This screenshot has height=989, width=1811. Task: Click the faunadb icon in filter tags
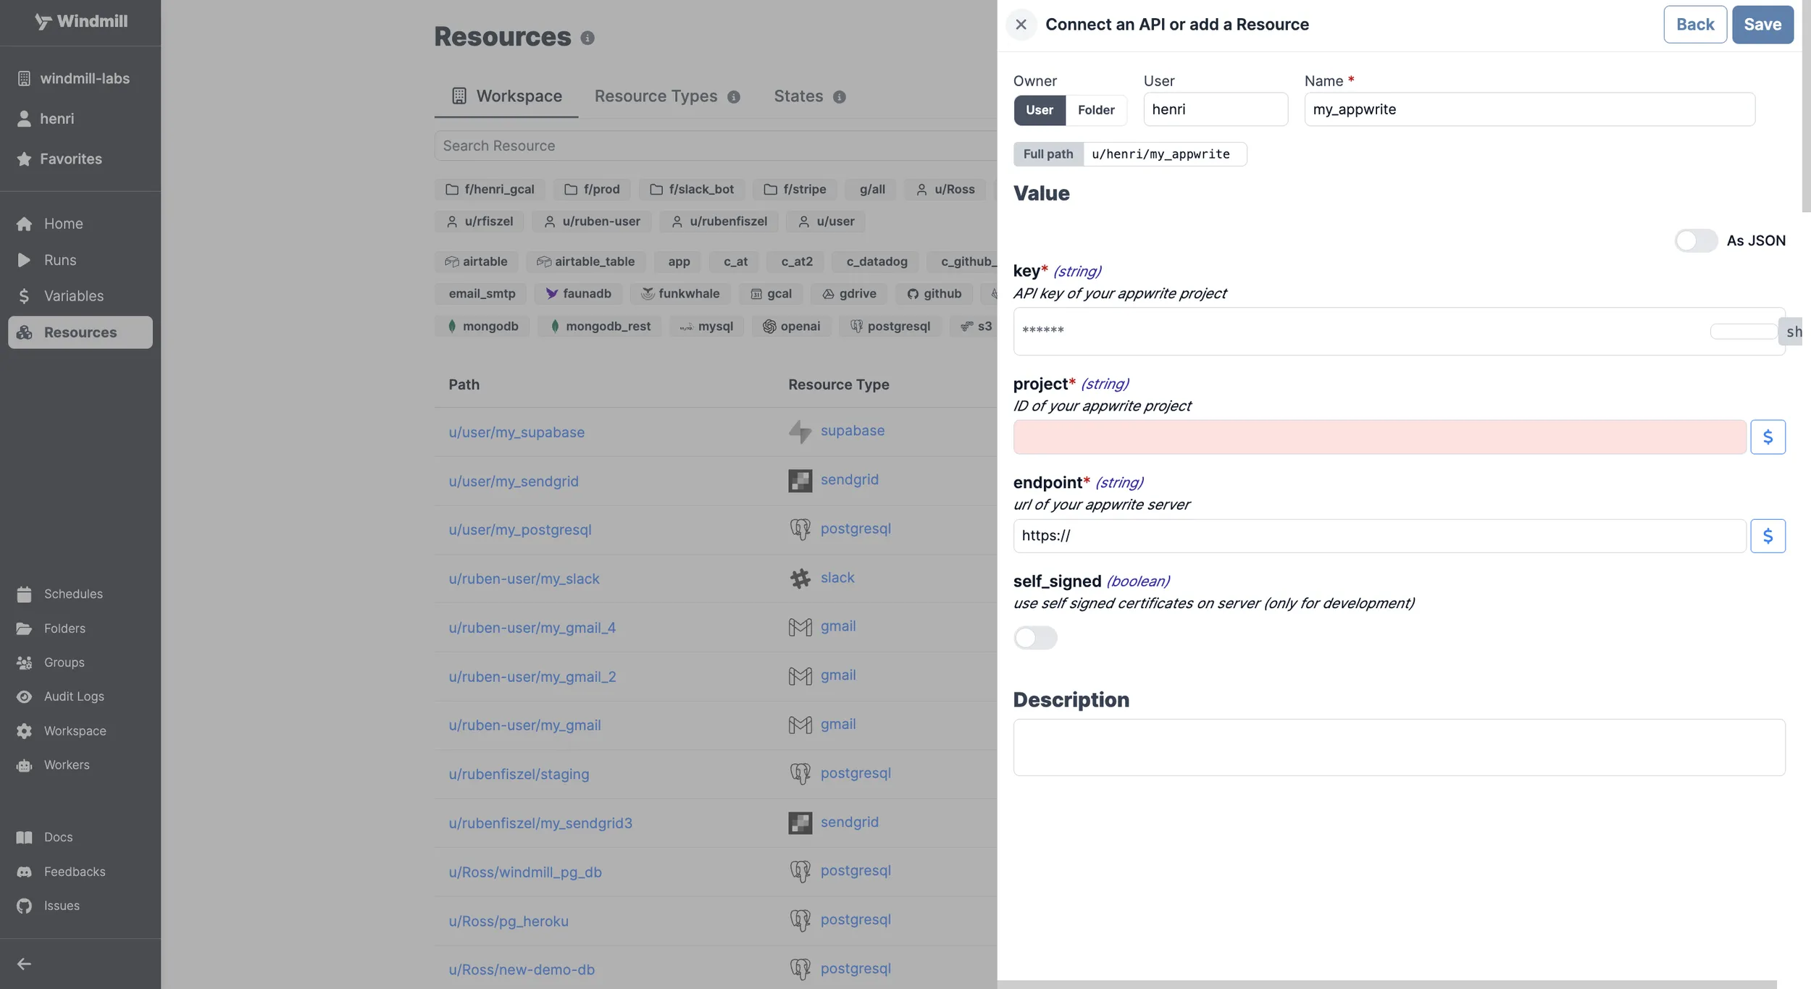click(x=551, y=295)
